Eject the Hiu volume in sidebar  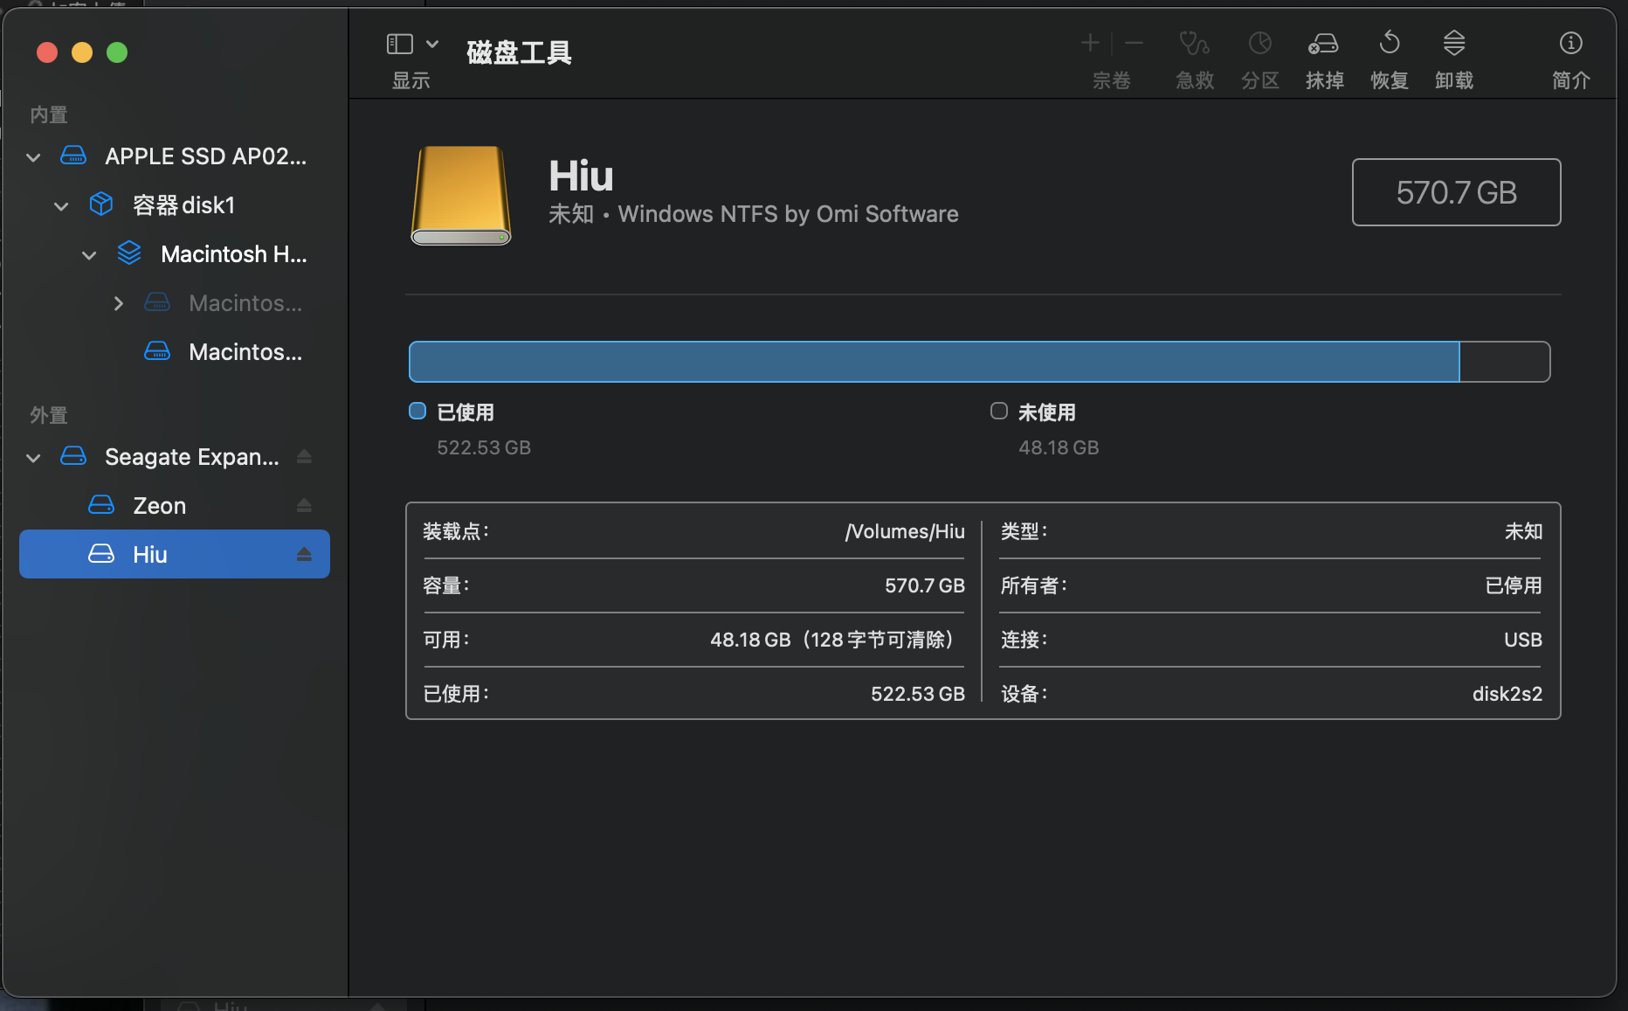tap(304, 554)
